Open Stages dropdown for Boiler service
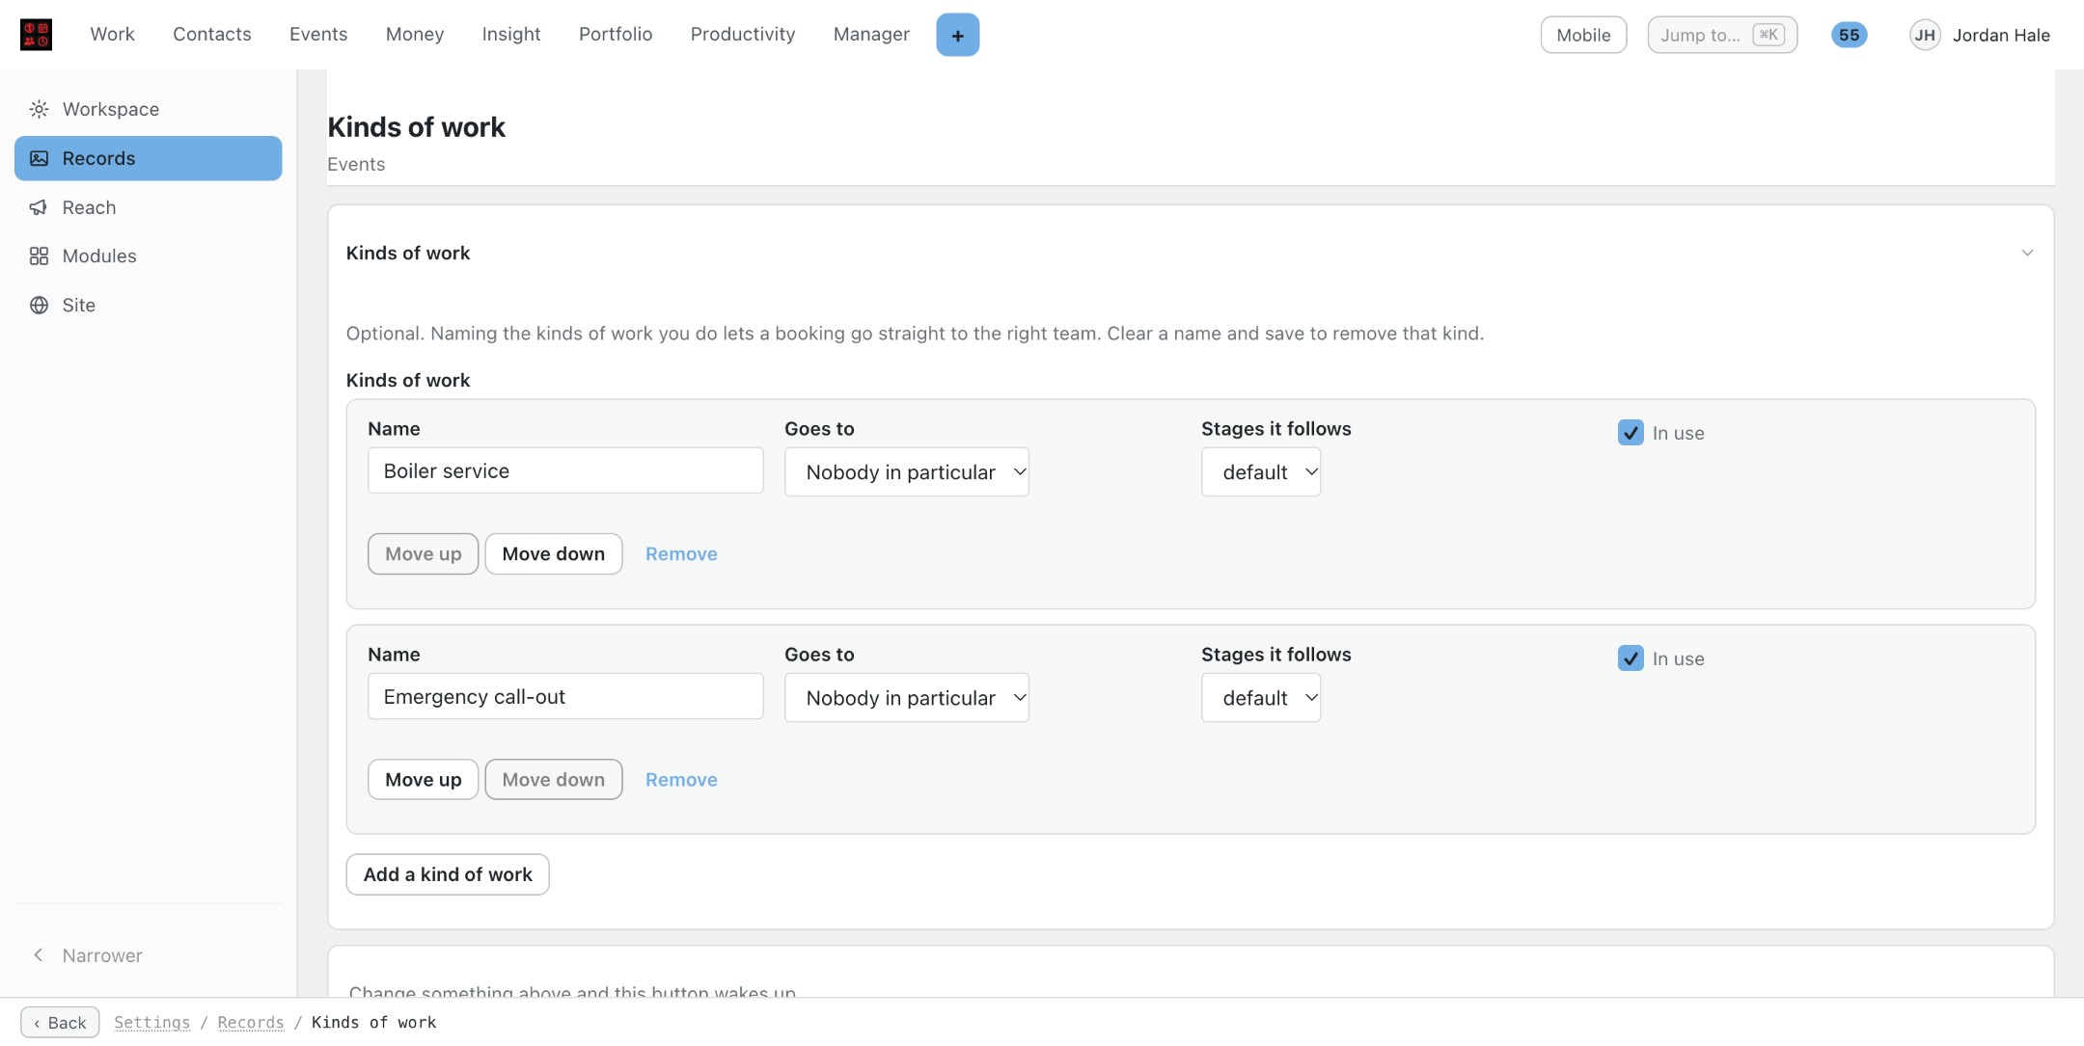The width and height of the screenshot is (2084, 1046). [1261, 471]
